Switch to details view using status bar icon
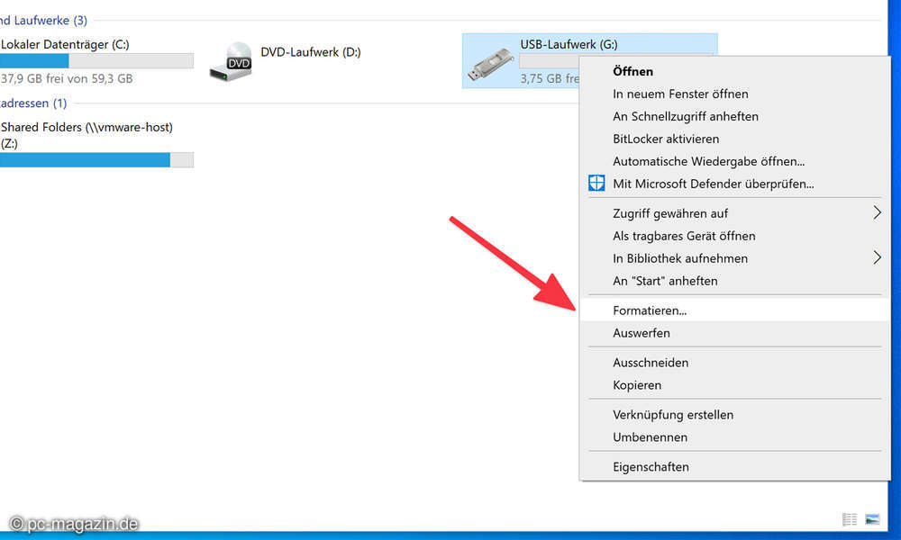This screenshot has height=540, width=901. point(849,519)
